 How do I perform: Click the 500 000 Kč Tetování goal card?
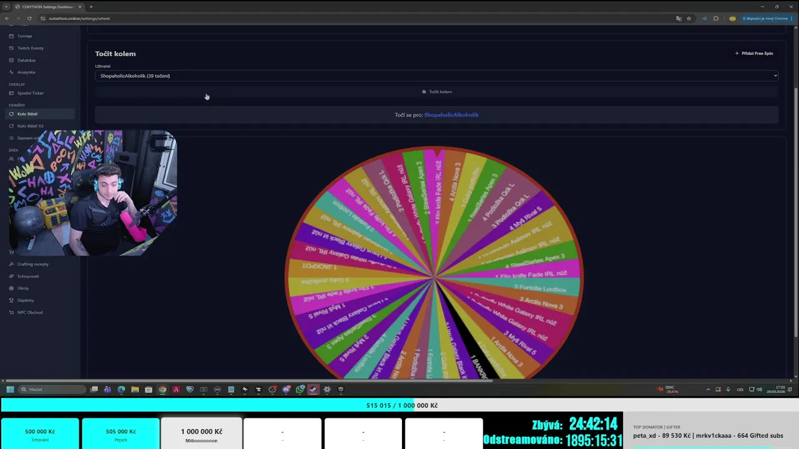point(40,433)
